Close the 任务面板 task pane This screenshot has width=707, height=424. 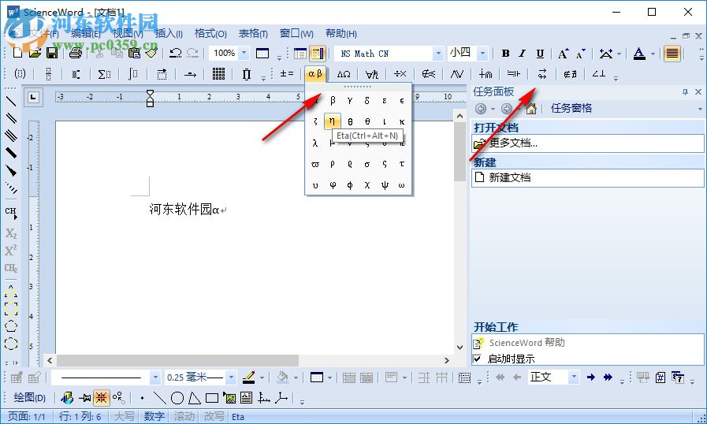tap(698, 92)
